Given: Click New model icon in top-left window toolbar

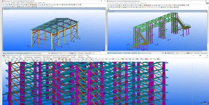Looking at the screenshot, I should click(4, 5).
